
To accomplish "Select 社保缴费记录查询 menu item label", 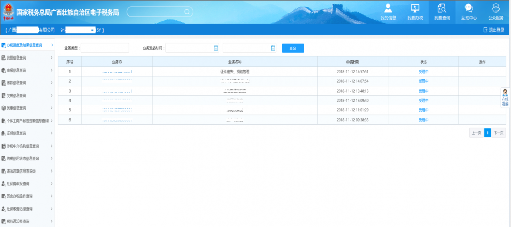I will 19,209.
